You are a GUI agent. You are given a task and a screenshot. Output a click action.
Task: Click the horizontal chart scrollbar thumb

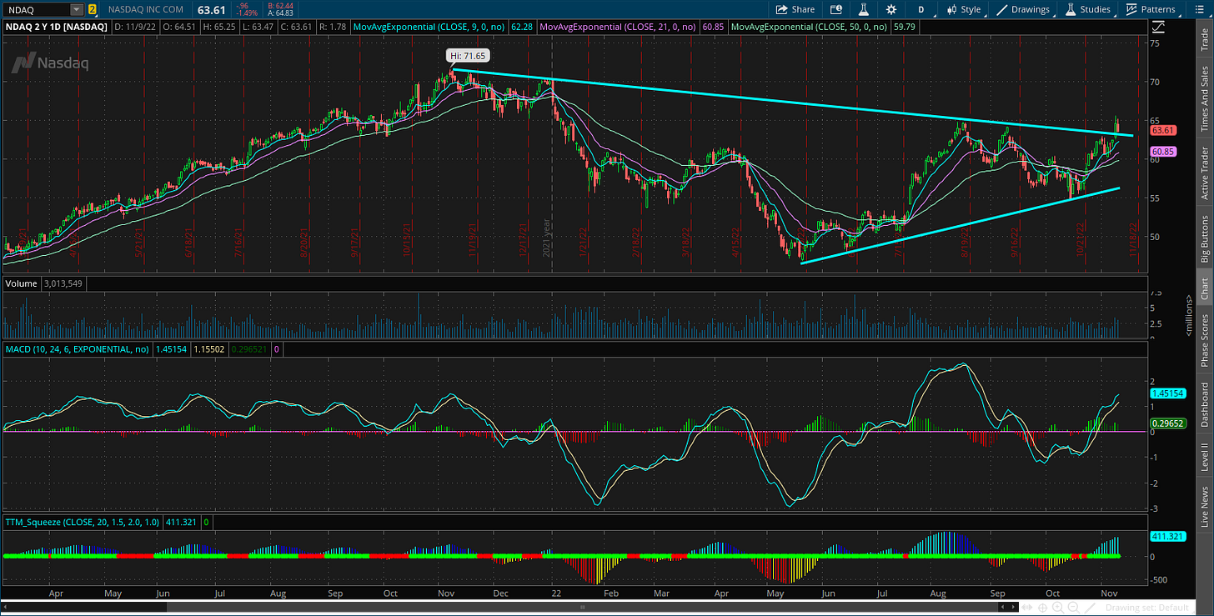pos(583,606)
